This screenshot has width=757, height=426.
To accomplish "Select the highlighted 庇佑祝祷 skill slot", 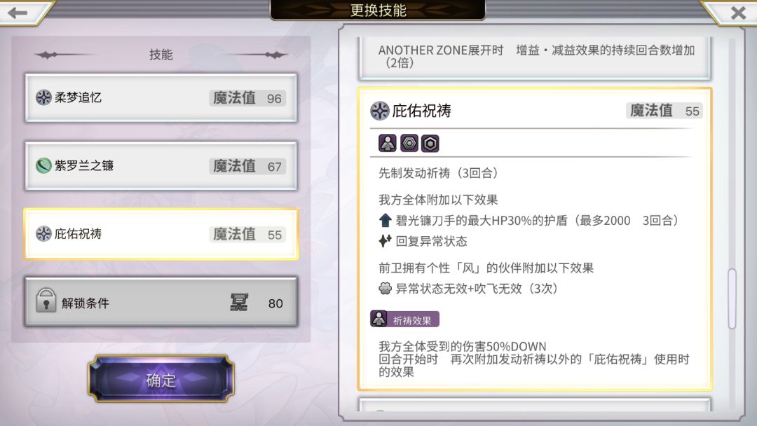I will [161, 234].
